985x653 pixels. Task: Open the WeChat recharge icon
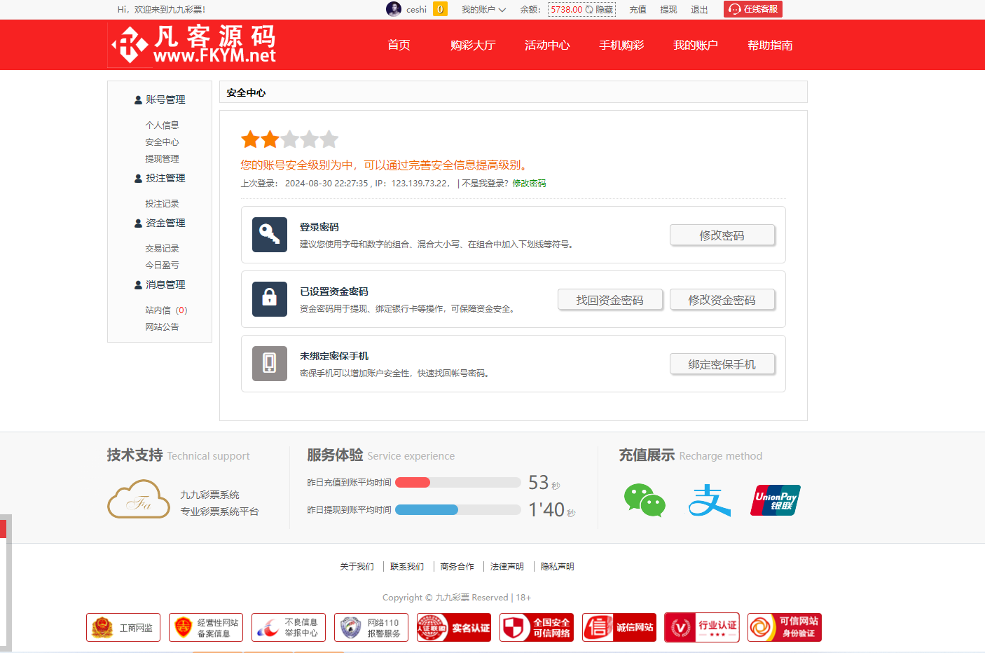pyautogui.click(x=645, y=500)
